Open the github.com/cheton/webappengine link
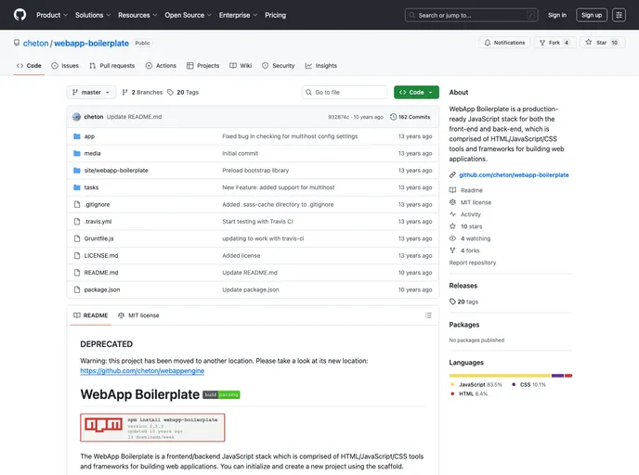The height and width of the screenshot is (475, 639). click(142, 371)
